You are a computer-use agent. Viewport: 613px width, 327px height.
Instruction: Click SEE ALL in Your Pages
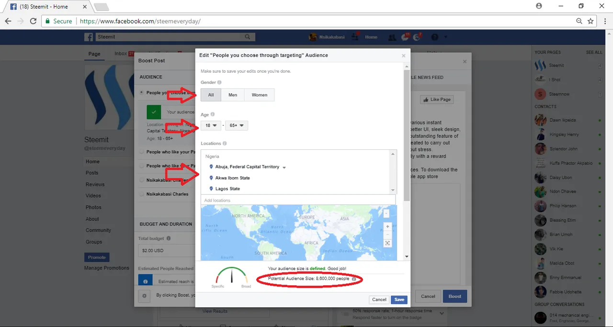click(594, 52)
